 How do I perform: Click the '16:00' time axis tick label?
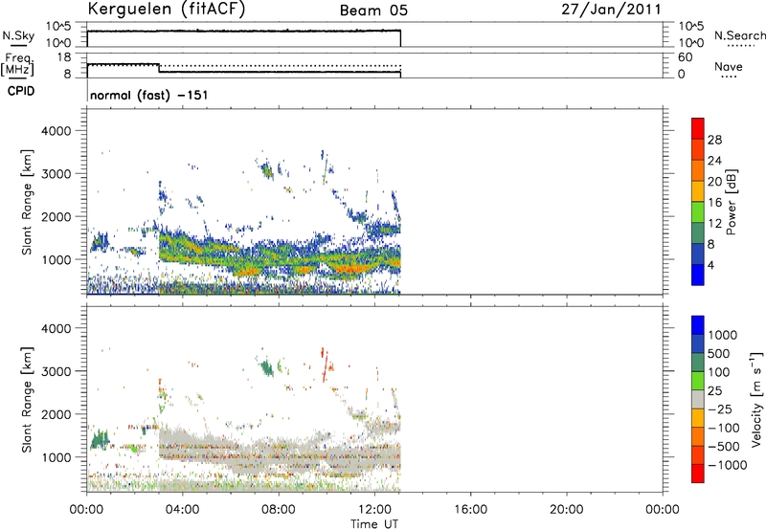click(x=470, y=510)
